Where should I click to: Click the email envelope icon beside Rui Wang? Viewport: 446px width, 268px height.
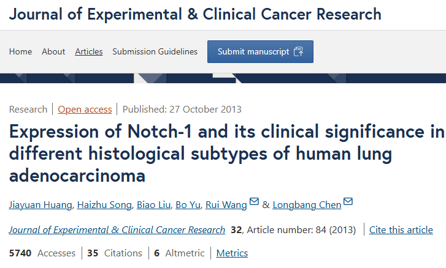[254, 201]
